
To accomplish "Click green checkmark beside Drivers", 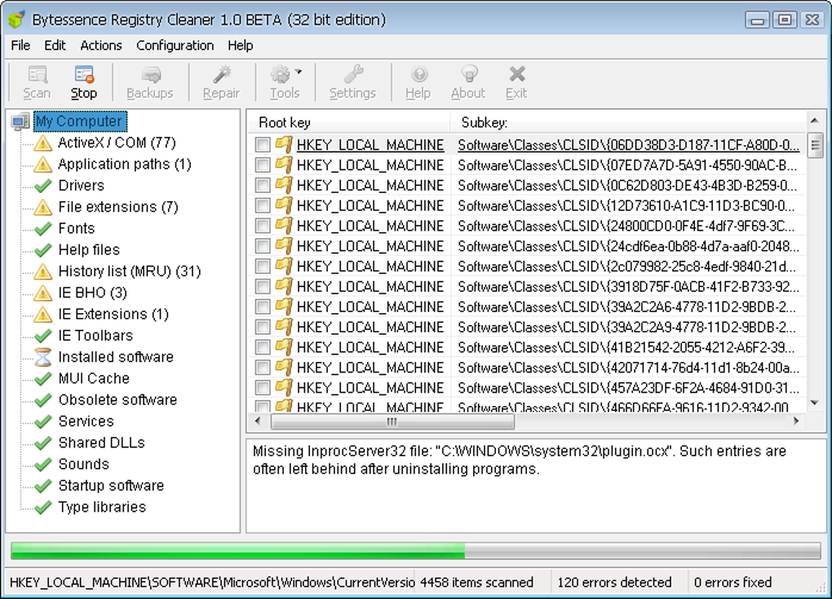I will [x=43, y=186].
